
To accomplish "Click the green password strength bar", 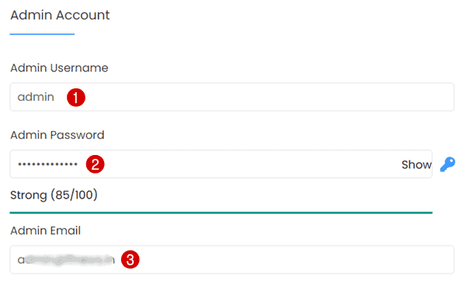I will (x=221, y=212).
